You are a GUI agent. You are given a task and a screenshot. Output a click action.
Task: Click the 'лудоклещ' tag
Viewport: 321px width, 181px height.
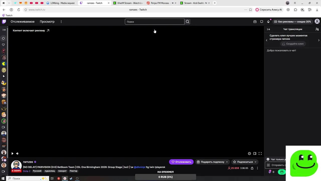[x=50, y=171]
